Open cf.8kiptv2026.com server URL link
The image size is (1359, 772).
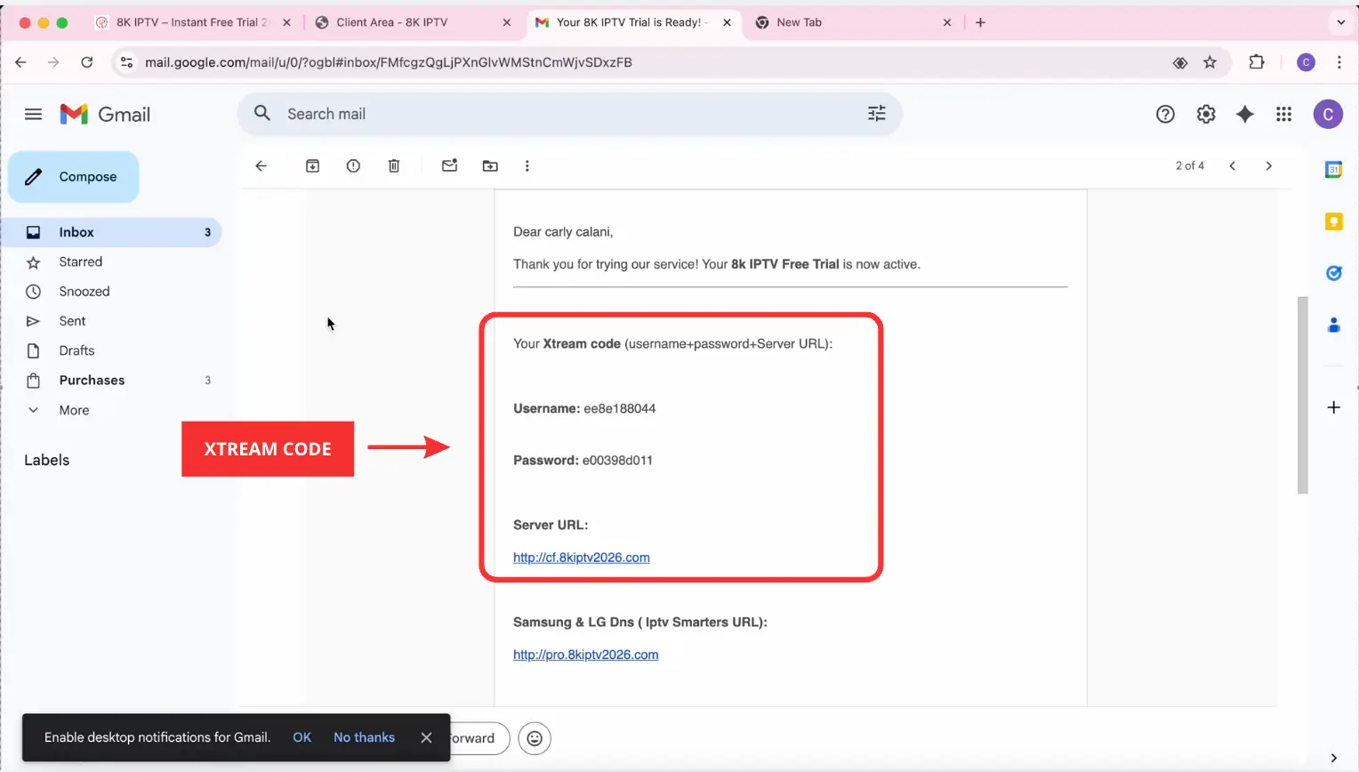coord(581,558)
